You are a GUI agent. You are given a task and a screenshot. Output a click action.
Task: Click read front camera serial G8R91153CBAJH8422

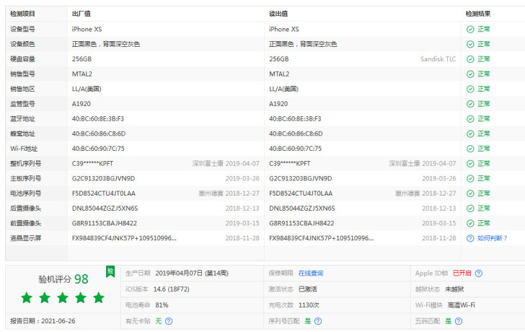tap(301, 223)
